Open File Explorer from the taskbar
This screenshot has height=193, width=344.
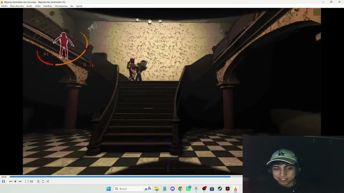tap(157, 189)
